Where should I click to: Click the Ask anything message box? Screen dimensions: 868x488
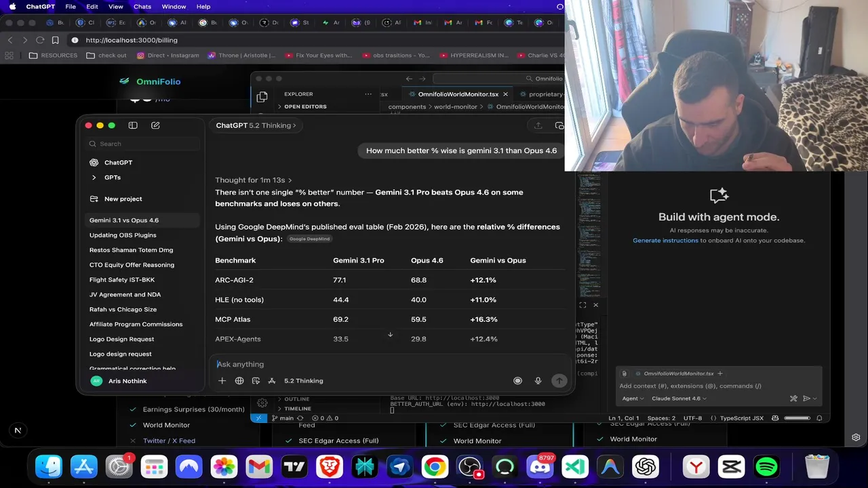390,365
